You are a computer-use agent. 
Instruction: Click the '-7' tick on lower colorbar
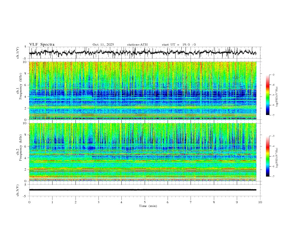(x=273, y=177)
